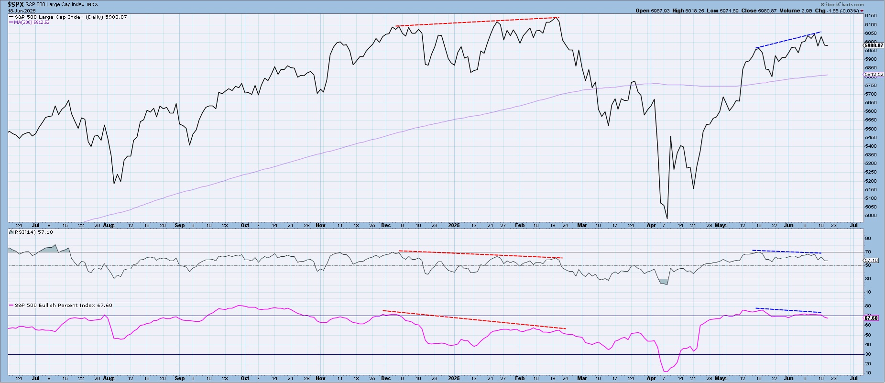Click the 57.10 RSI value axis tag

point(872,261)
